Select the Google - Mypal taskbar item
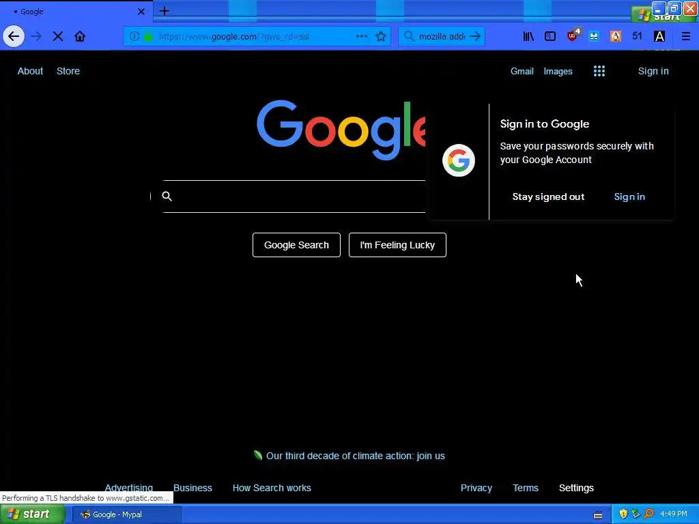This screenshot has height=524, width=699. [126, 514]
